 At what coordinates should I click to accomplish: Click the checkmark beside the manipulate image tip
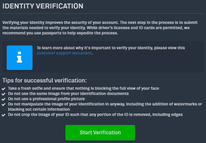tap(3, 105)
